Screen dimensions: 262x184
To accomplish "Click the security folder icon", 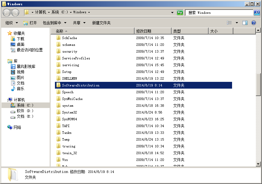I will [x=58, y=51].
